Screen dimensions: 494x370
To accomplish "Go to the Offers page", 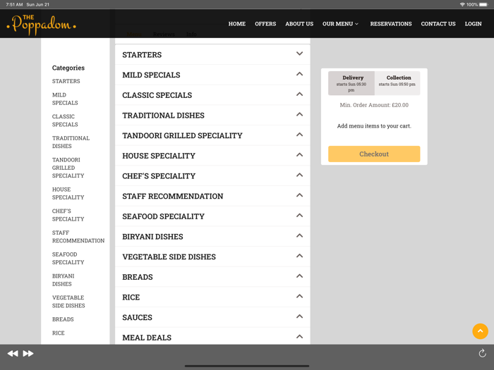I will (x=265, y=24).
